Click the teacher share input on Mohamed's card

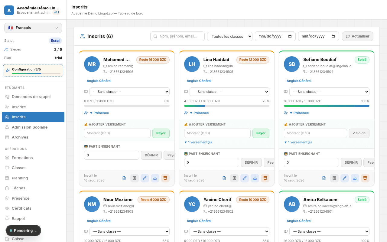pos(112,155)
